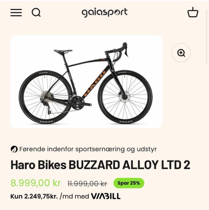Click the crossed-out 11.999,00 kr price
Screen dimensions: 209x210
[x=88, y=183]
